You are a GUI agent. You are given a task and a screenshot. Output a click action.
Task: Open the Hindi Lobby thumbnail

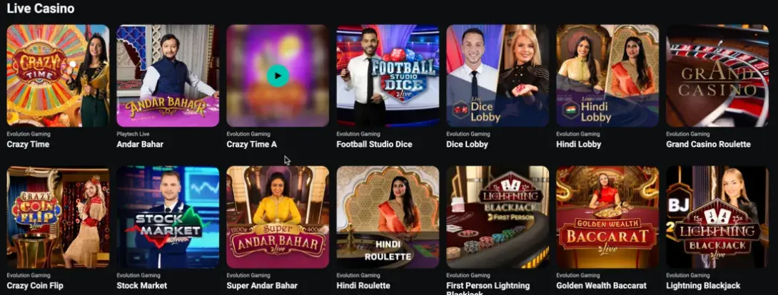pyautogui.click(x=607, y=76)
